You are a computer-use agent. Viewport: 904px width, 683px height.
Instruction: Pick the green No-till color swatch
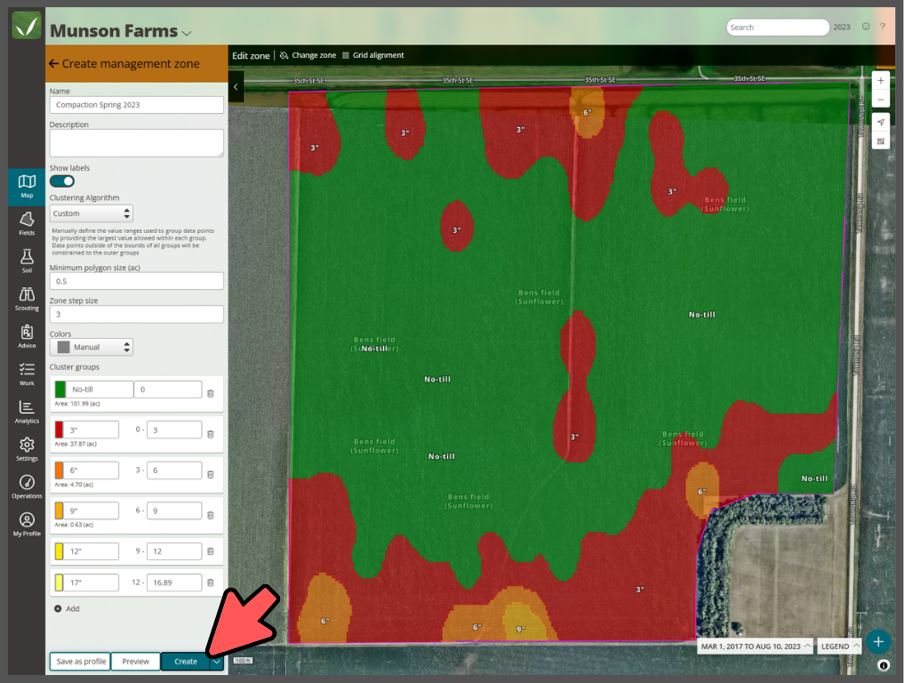(x=60, y=390)
